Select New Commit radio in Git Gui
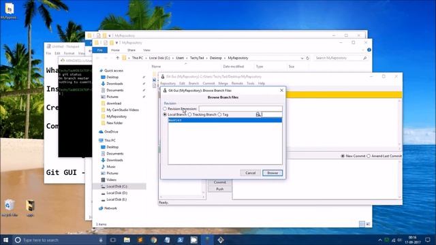 coord(343,156)
